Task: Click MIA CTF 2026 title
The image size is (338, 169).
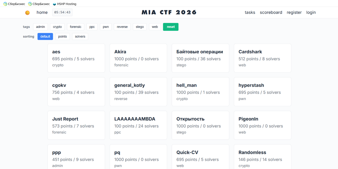Action: 169,12
